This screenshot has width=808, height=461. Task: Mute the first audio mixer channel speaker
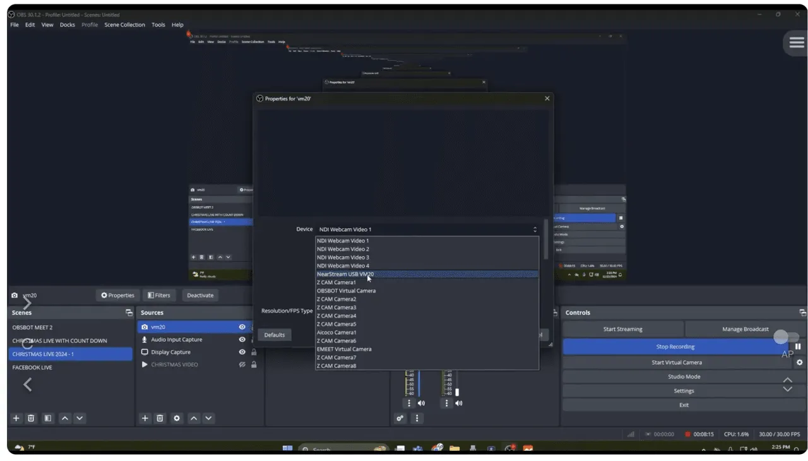coord(421,403)
